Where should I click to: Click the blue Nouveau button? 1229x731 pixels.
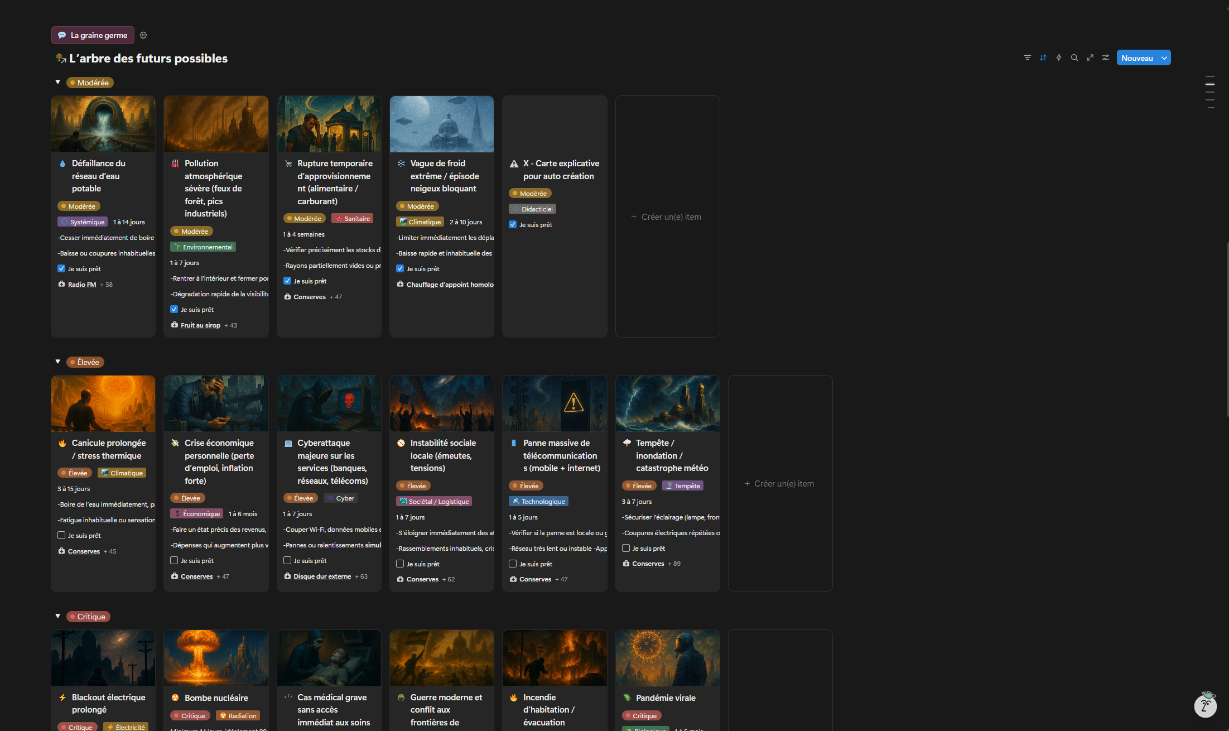click(x=1136, y=58)
